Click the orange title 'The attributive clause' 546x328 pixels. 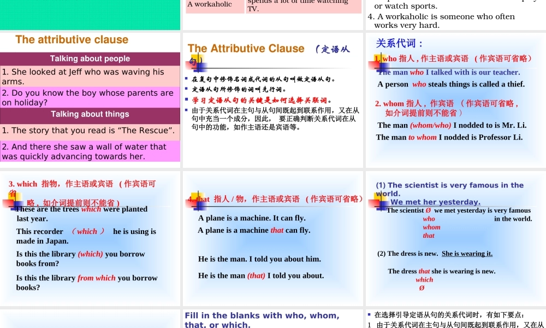pos(72,39)
